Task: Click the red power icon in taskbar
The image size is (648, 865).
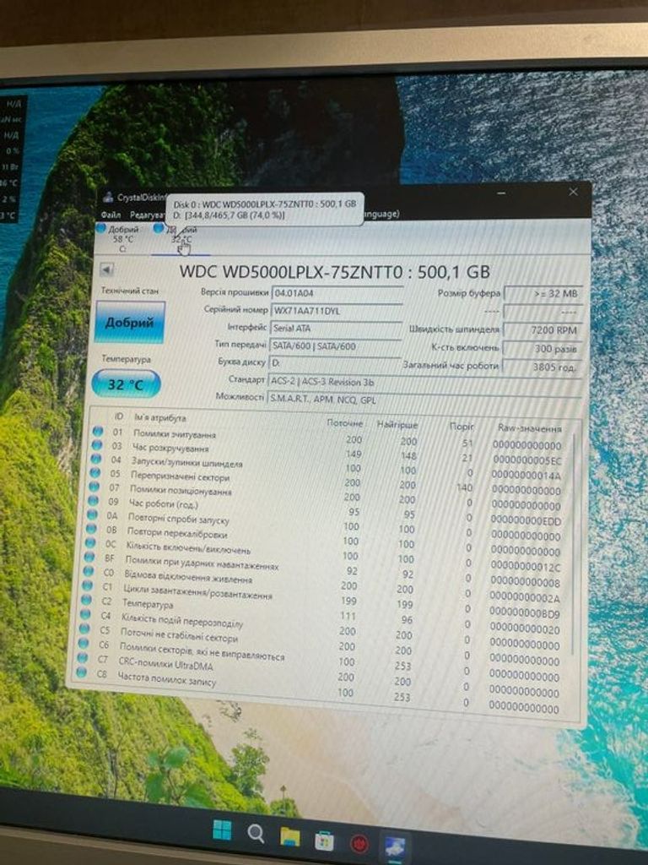Action: pos(360,844)
